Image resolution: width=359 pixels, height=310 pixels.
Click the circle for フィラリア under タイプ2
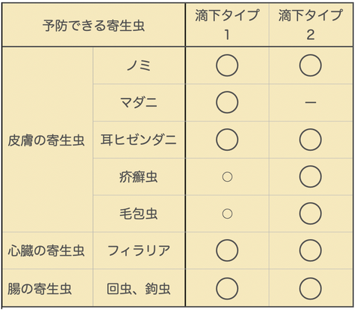pyautogui.click(x=311, y=250)
